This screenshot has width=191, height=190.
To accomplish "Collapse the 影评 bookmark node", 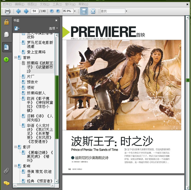I will tap(15, 147).
